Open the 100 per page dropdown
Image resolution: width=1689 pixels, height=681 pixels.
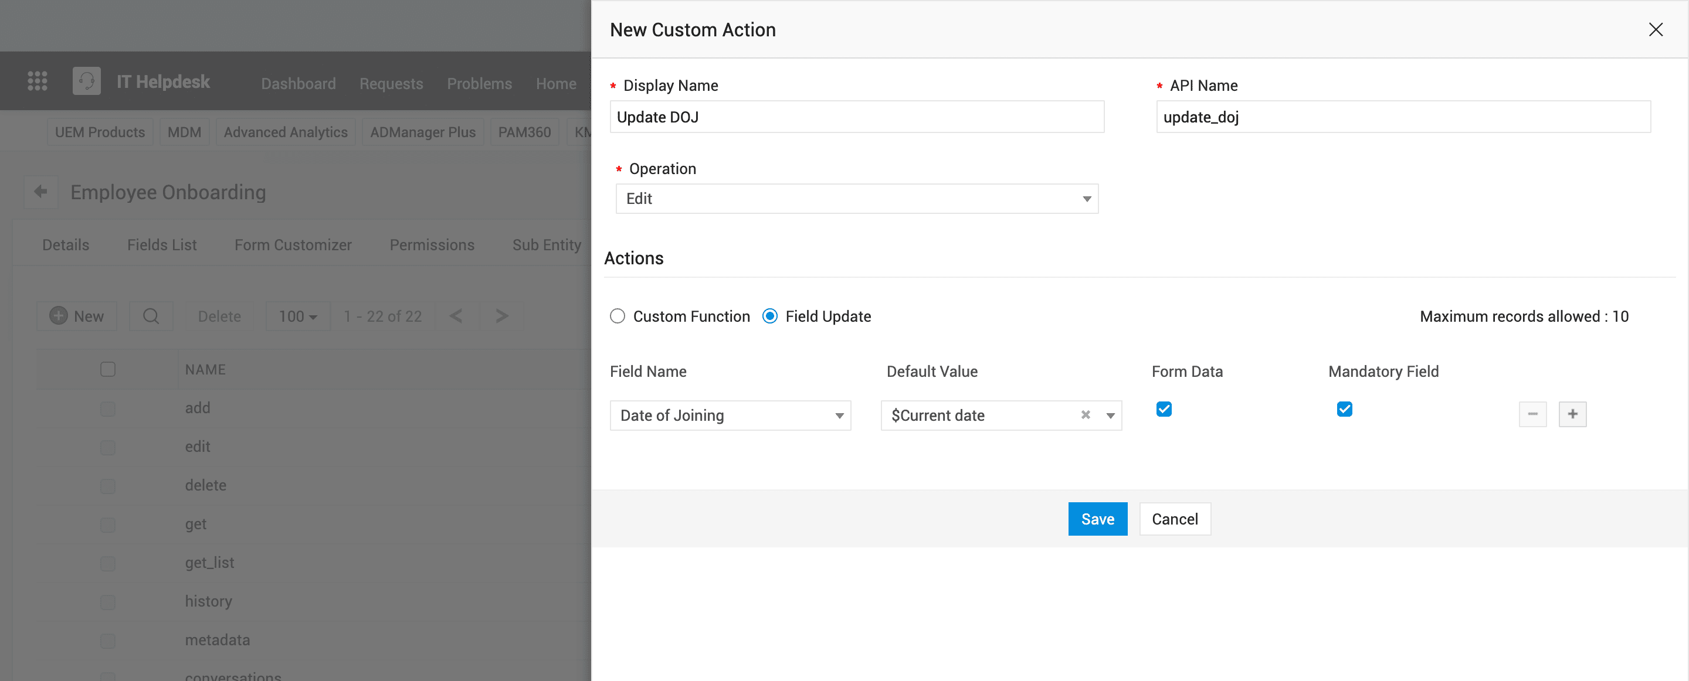click(298, 316)
